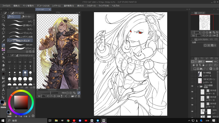Zoom out with Navigator minus icon
The image size is (219, 123).
(204, 32)
